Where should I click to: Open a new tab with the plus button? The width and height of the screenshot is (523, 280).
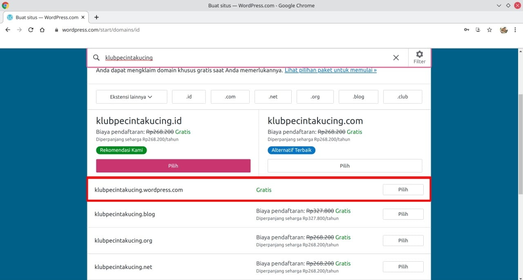pos(96,17)
